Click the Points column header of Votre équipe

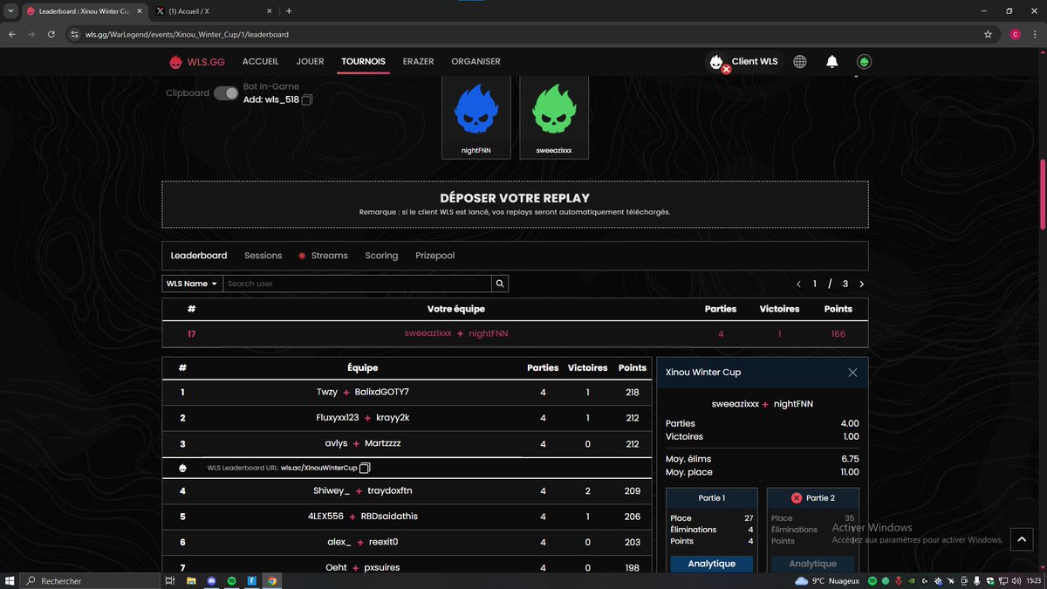pos(838,309)
